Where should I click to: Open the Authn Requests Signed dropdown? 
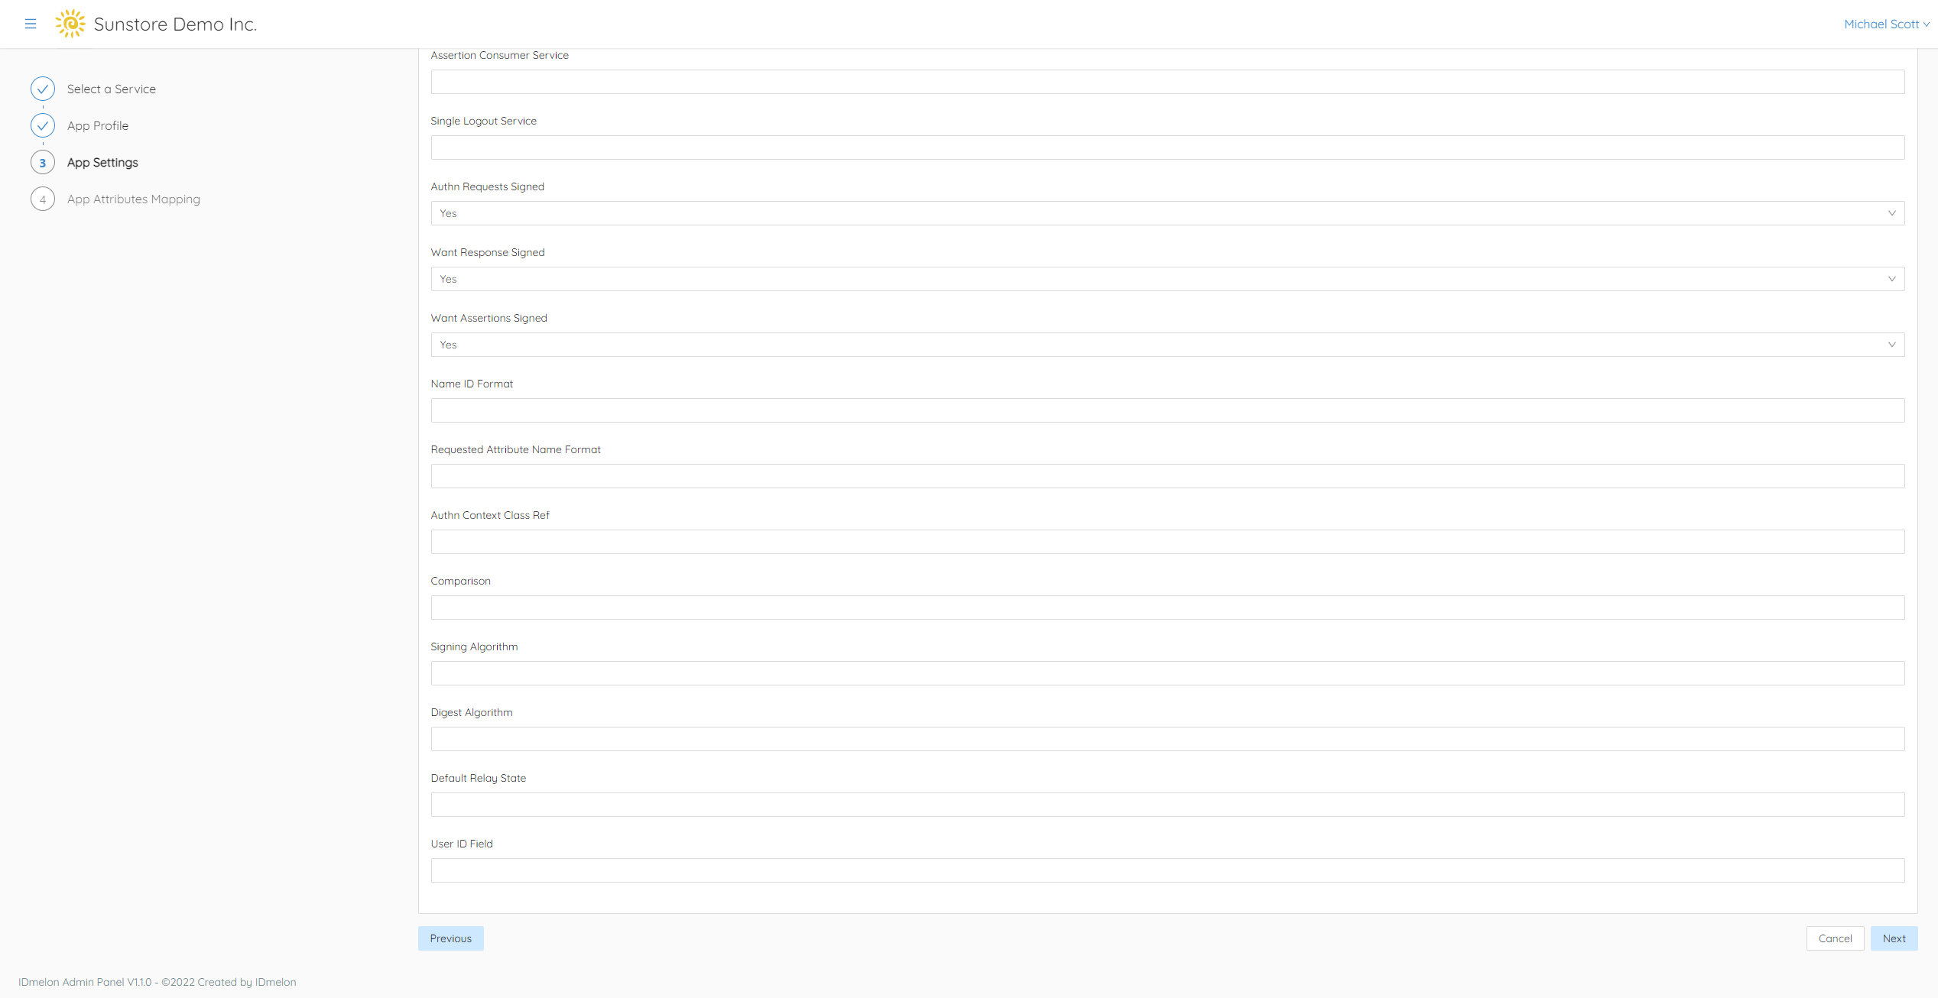pos(1167,213)
